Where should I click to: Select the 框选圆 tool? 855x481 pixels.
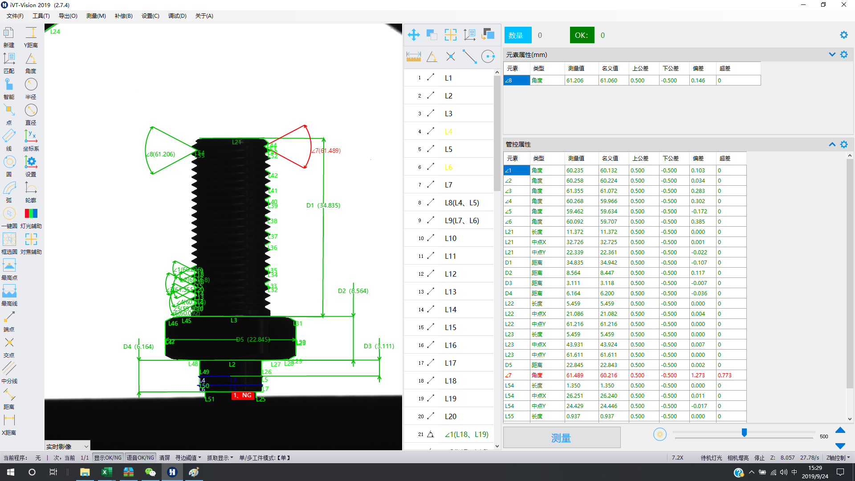pos(9,240)
